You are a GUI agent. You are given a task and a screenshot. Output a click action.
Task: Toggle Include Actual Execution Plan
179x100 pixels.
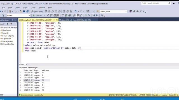tap(63, 16)
